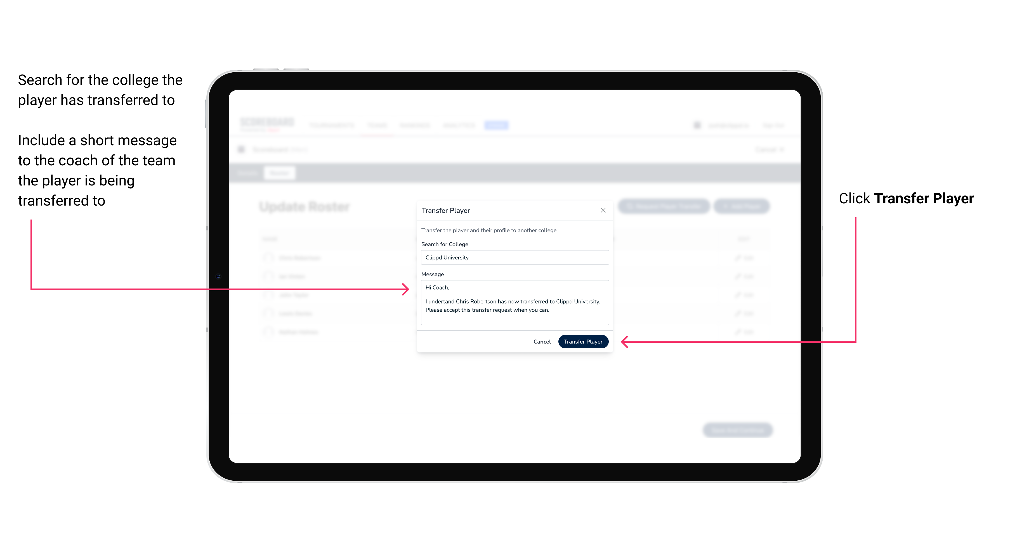The width and height of the screenshot is (1029, 553).
Task: Select the Search for College input field
Action: [x=513, y=258]
